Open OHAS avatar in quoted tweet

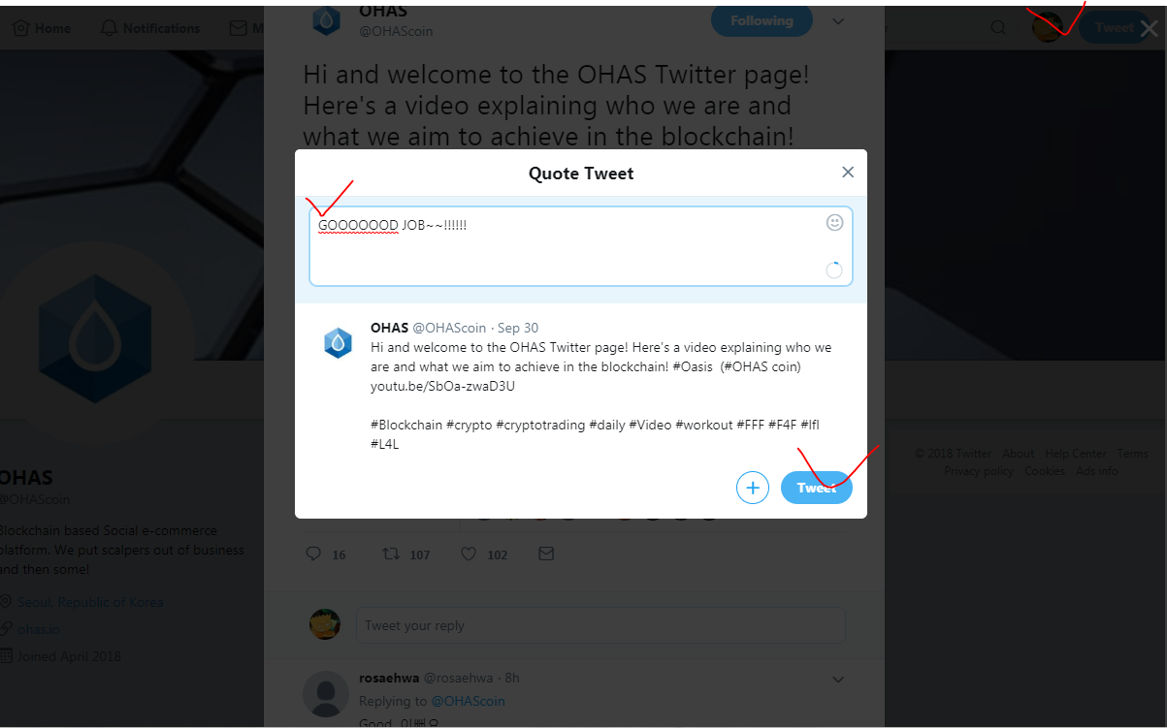[x=338, y=343]
